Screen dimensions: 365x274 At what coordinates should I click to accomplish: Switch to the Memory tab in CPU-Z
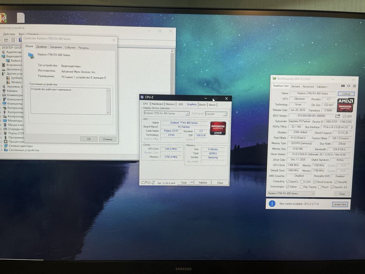point(170,104)
